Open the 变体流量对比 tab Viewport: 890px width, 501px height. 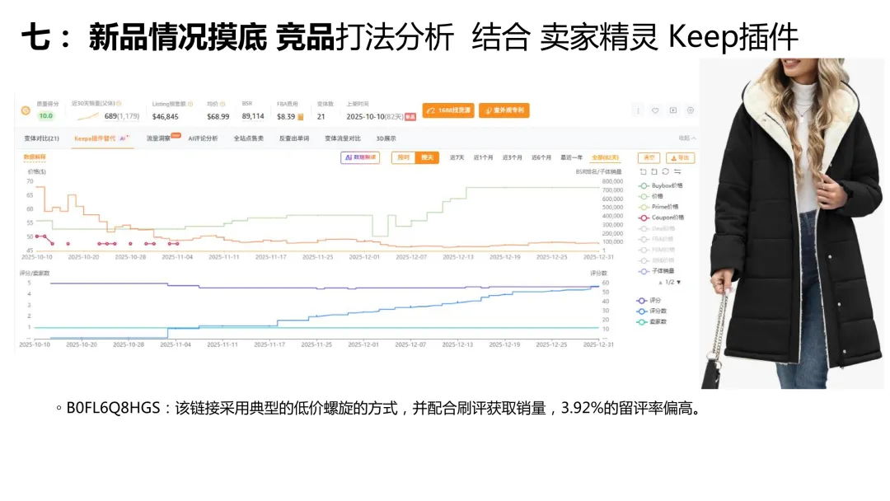[343, 138]
